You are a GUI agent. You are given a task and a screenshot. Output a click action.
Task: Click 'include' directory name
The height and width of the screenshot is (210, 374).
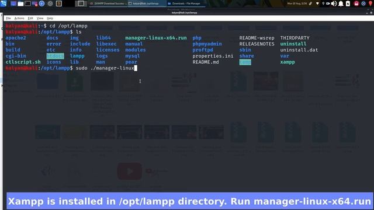pos(80,44)
